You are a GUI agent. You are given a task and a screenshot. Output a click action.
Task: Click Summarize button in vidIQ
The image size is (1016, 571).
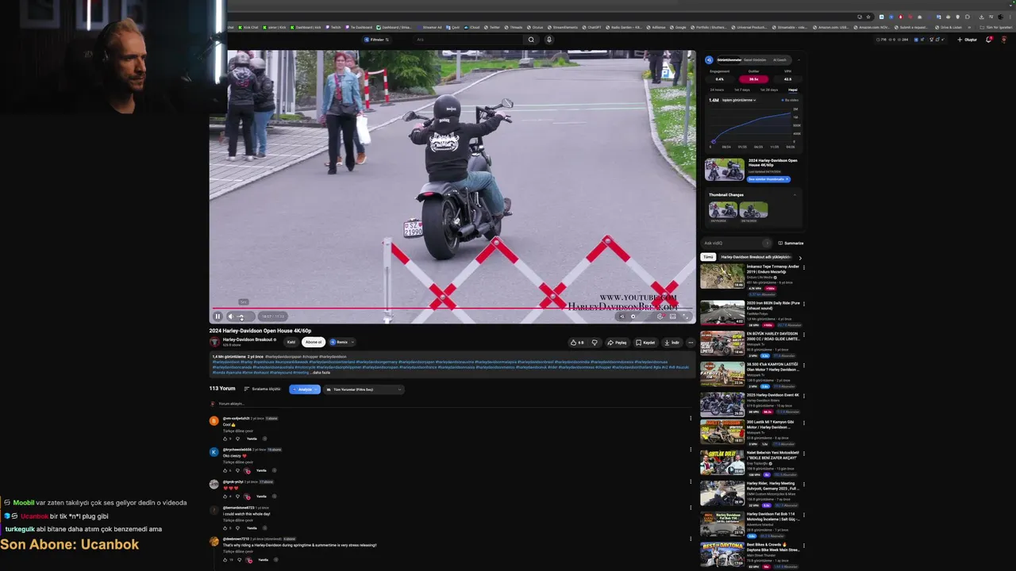[791, 243]
